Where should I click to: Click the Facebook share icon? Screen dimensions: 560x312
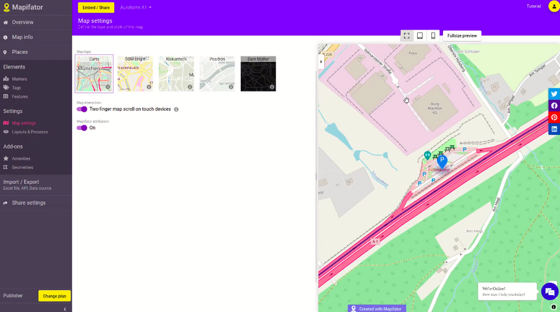tap(554, 106)
